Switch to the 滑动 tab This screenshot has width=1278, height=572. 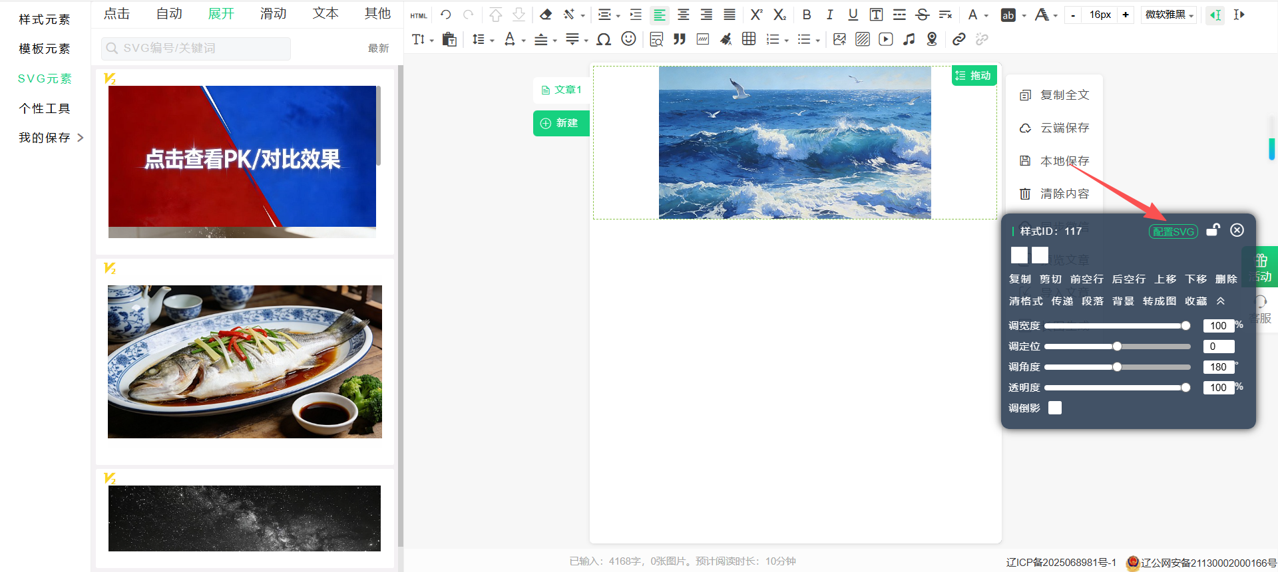tap(273, 14)
